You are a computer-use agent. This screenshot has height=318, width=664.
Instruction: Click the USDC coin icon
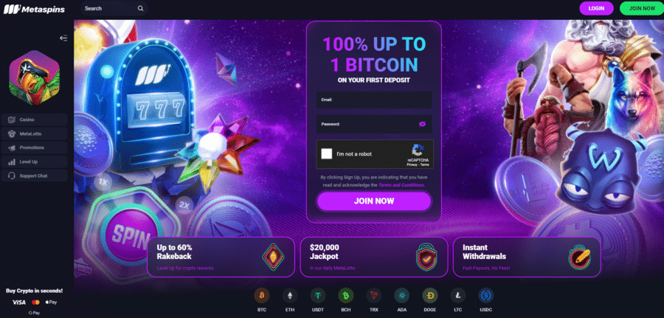click(485, 295)
